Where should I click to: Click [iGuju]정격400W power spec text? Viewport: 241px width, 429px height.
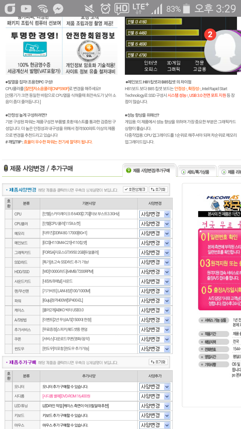[62, 301]
